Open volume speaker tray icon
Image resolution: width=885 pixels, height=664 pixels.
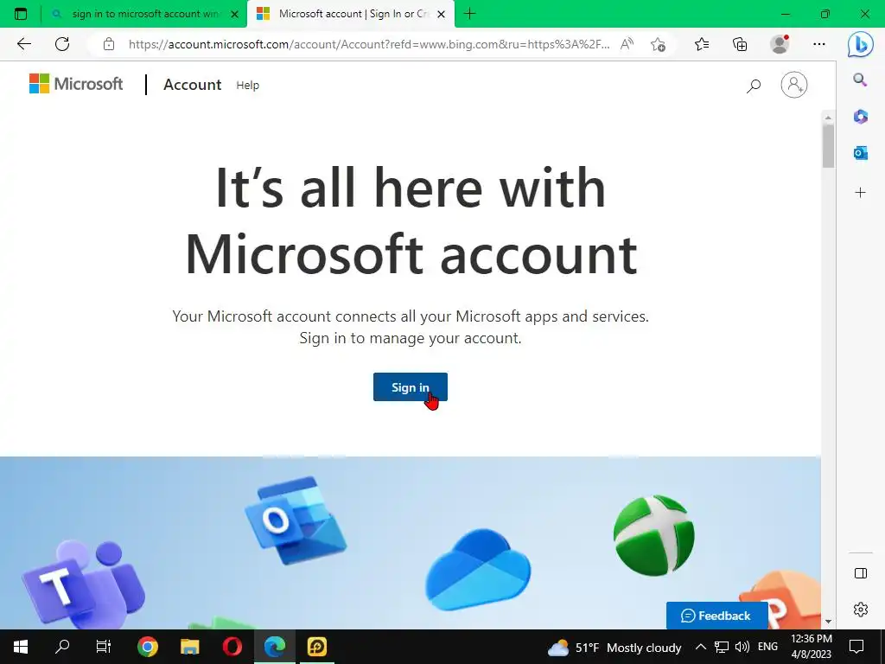coord(742,647)
